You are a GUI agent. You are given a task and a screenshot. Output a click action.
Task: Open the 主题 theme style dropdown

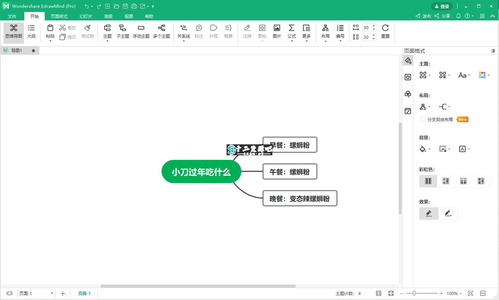pos(425,75)
